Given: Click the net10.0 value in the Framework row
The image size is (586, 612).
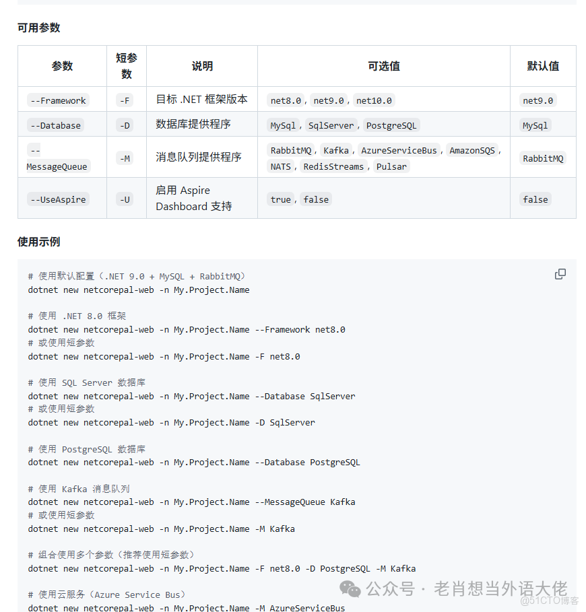Looking at the screenshot, I should click(373, 100).
